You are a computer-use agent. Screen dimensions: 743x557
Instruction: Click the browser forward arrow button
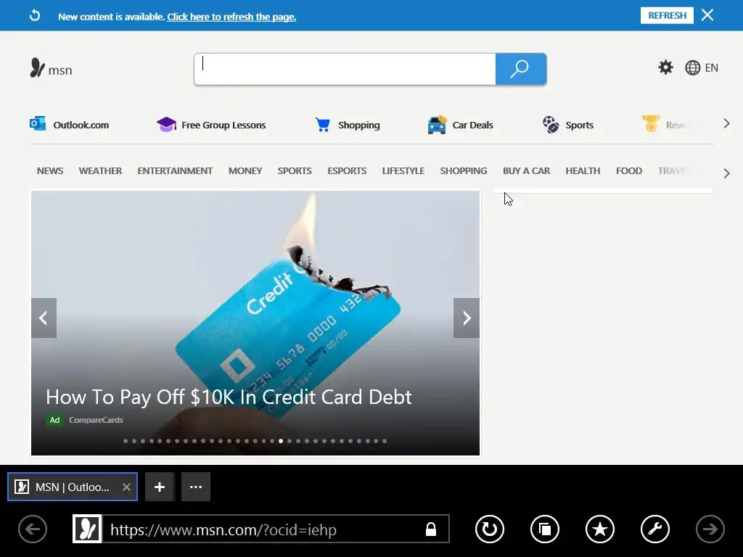point(710,529)
